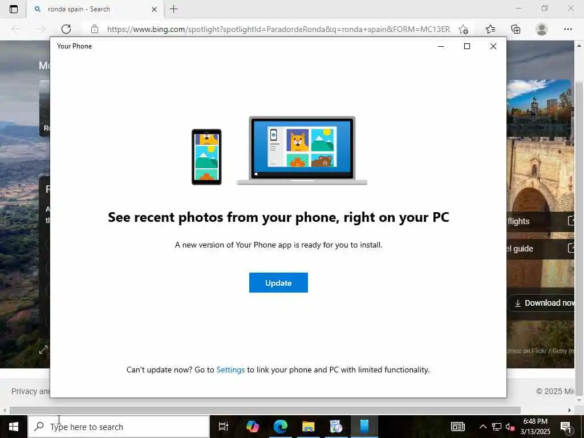This screenshot has height=438, width=584.
Task: Show hidden system tray icons
Action: [482, 427]
